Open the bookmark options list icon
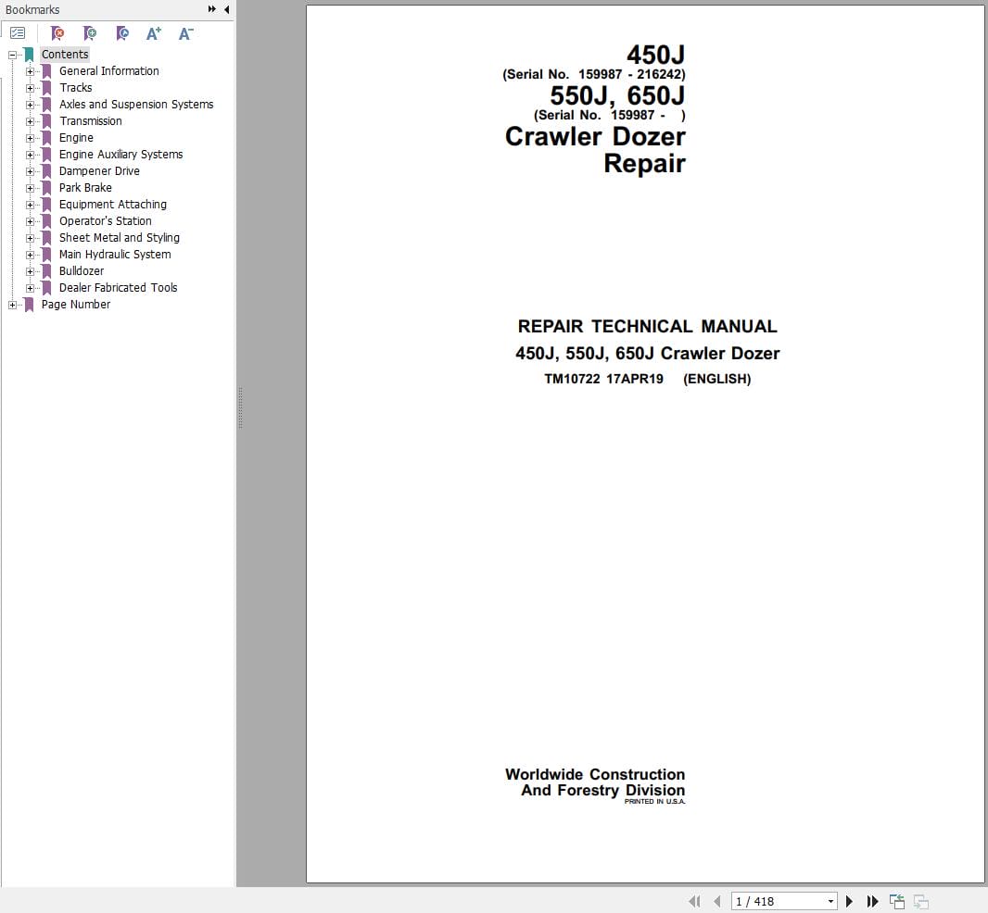Image resolution: width=988 pixels, height=913 pixels. 18,33
